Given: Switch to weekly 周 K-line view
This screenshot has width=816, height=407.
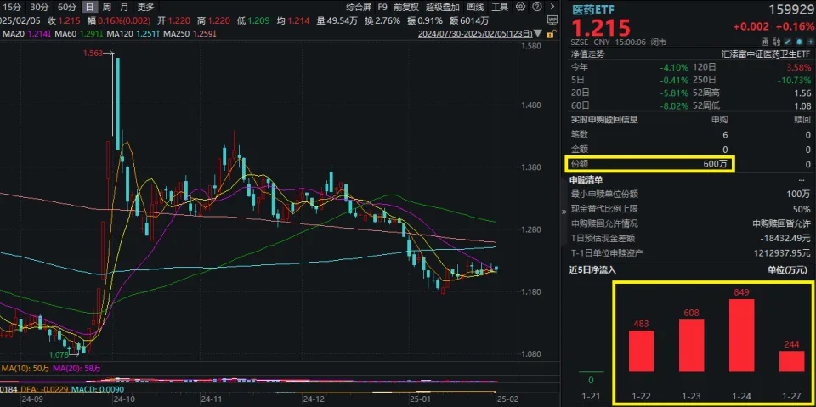Looking at the screenshot, I should pyautogui.click(x=106, y=7).
